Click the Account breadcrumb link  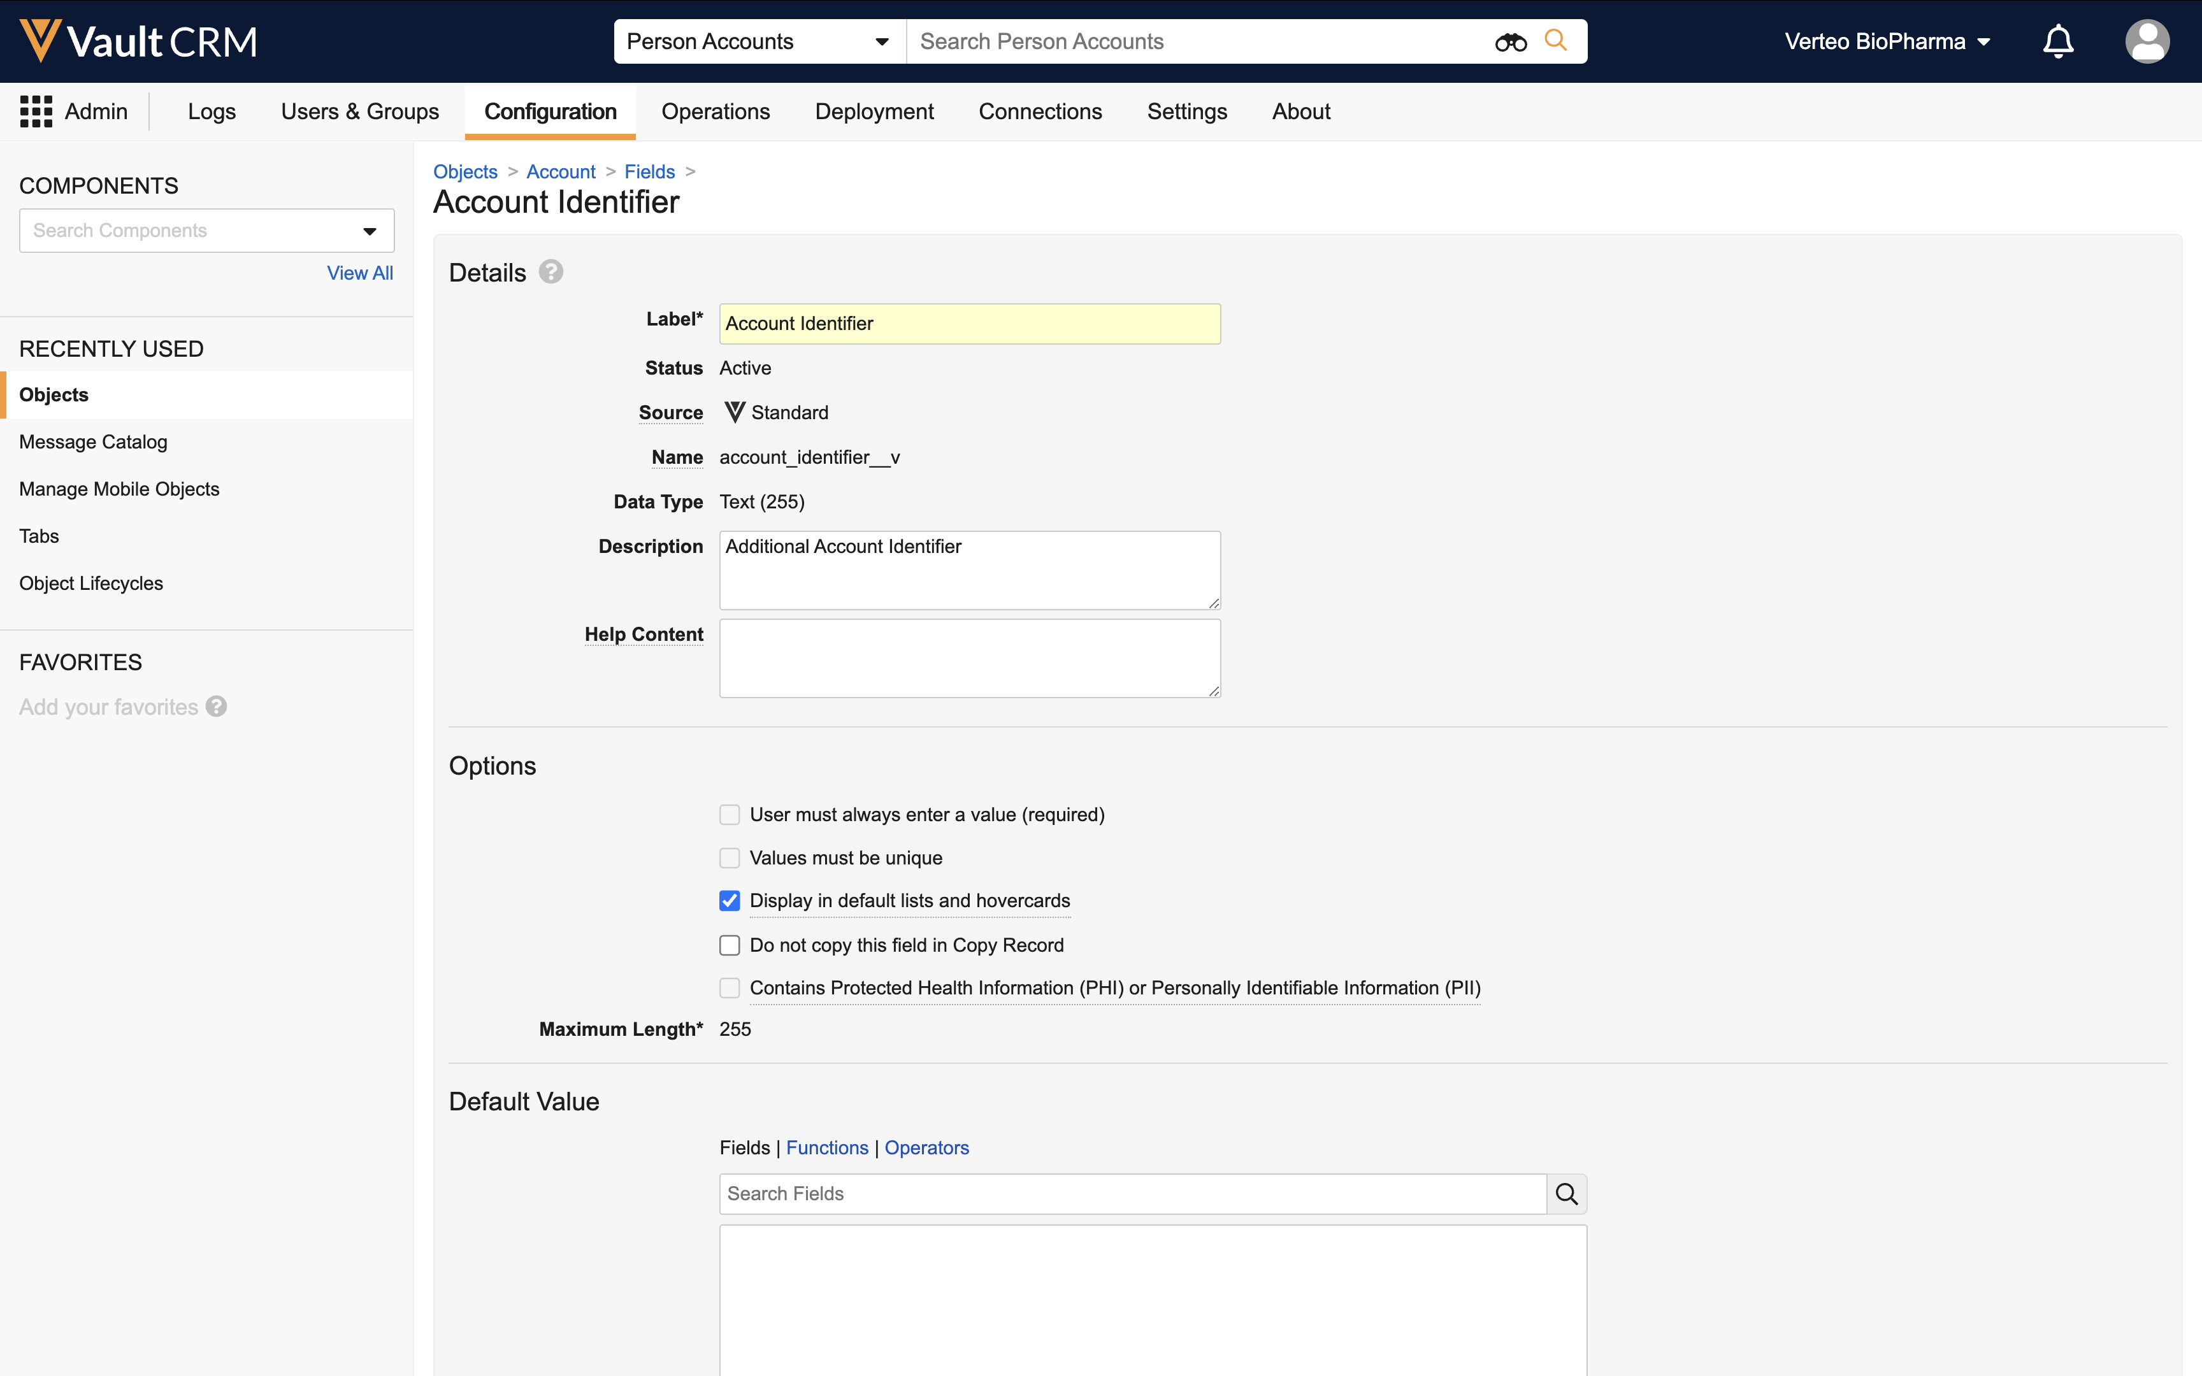coord(561,171)
